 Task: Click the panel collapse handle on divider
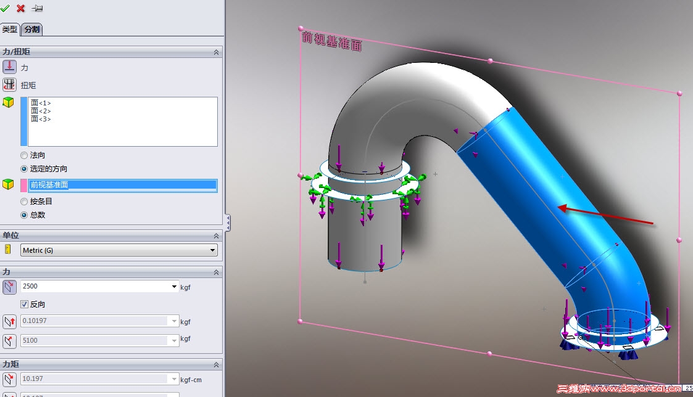click(228, 223)
